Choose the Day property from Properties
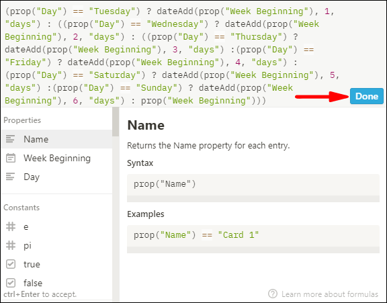The image size is (387, 303). pyautogui.click(x=56, y=177)
